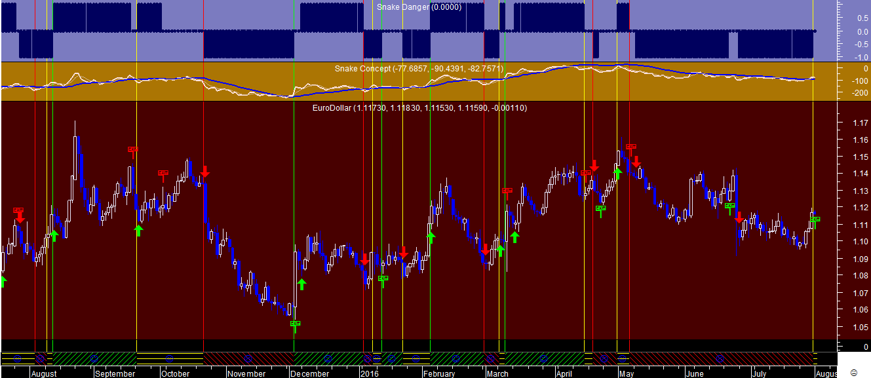Click the November label on the date axis
871x378 pixels.
point(247,374)
